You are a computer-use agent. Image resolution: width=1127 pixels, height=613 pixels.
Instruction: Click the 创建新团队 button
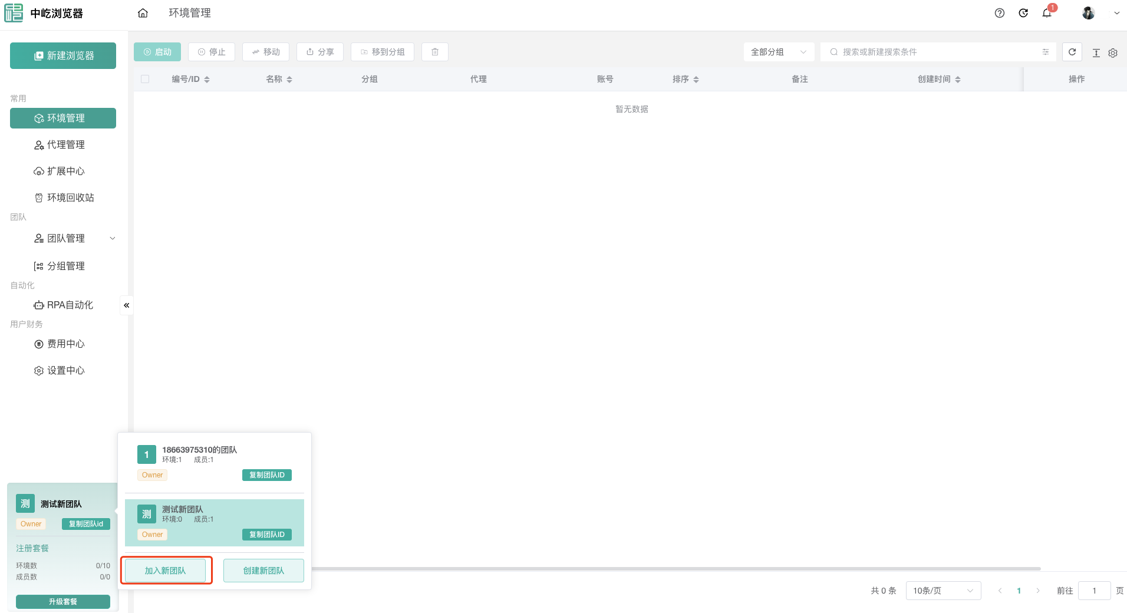tap(263, 571)
